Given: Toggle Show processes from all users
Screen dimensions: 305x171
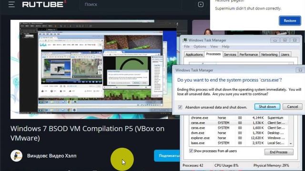Looking at the screenshot, I should 191,151.
